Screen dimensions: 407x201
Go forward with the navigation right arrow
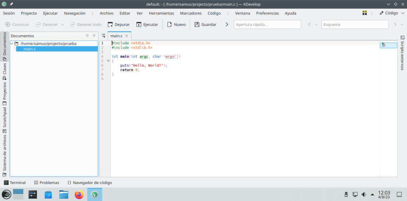point(395,24)
